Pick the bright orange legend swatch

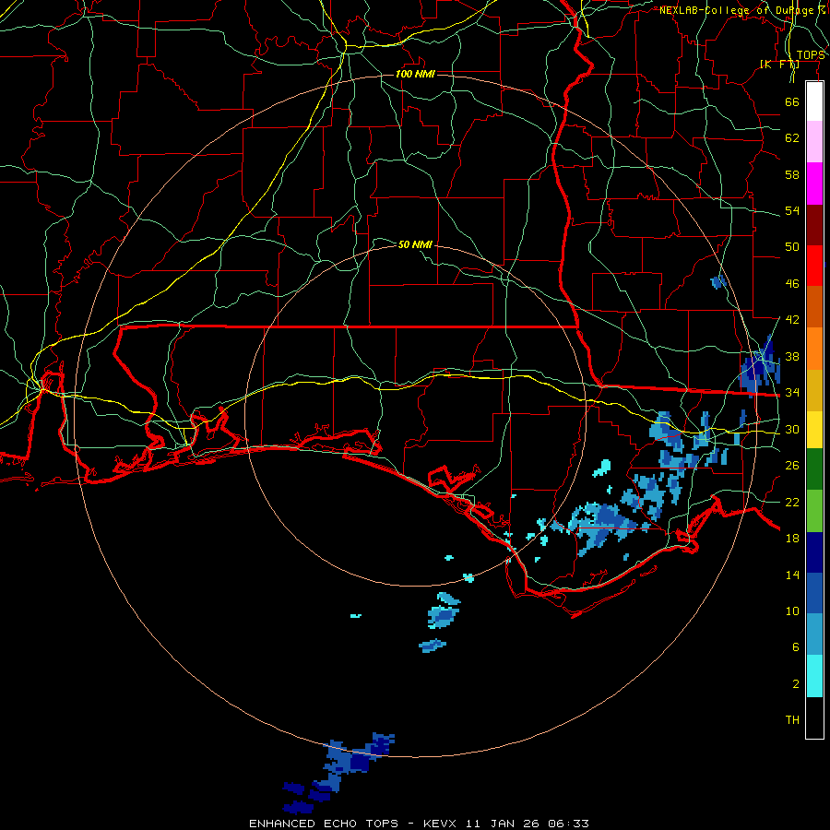coord(814,349)
